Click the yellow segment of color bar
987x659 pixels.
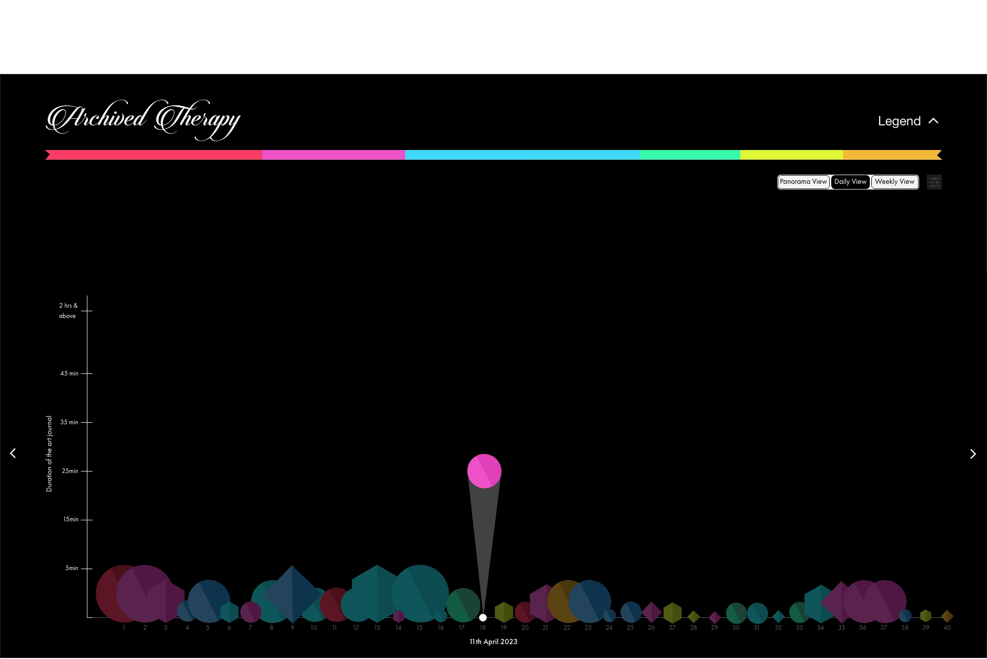791,155
